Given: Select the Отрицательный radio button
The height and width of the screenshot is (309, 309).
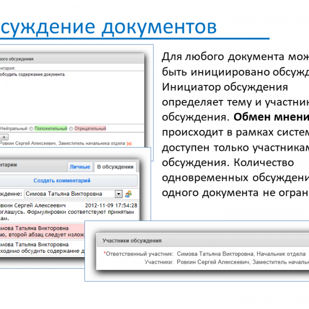Looking at the screenshot, I should [71, 128].
